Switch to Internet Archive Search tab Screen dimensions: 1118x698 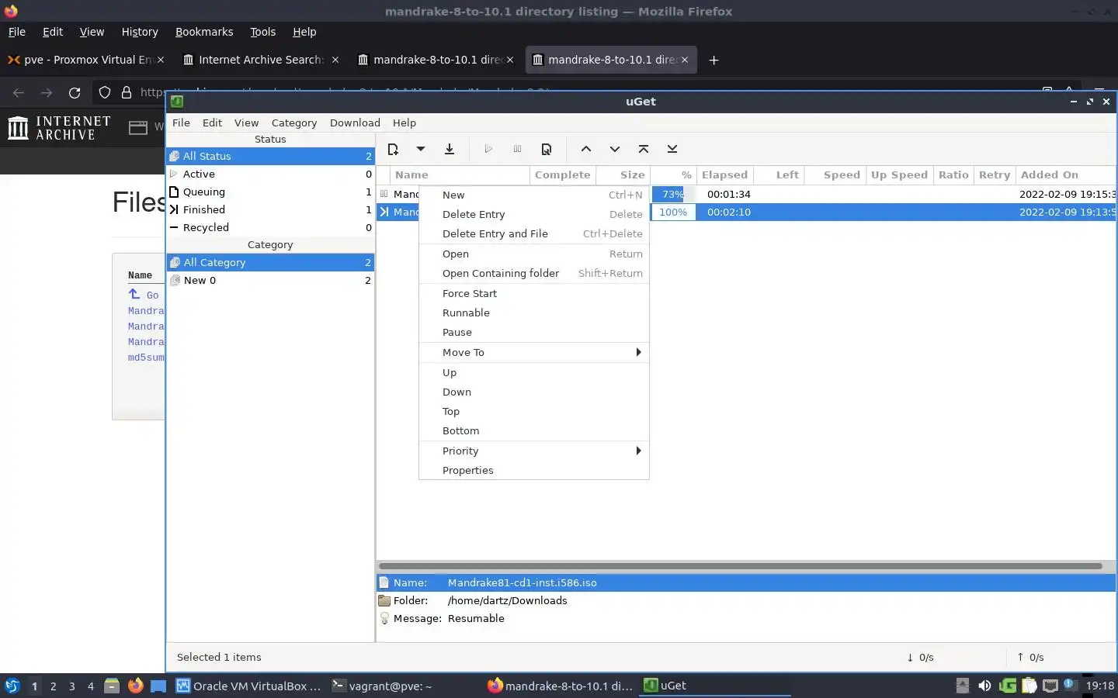tap(260, 60)
